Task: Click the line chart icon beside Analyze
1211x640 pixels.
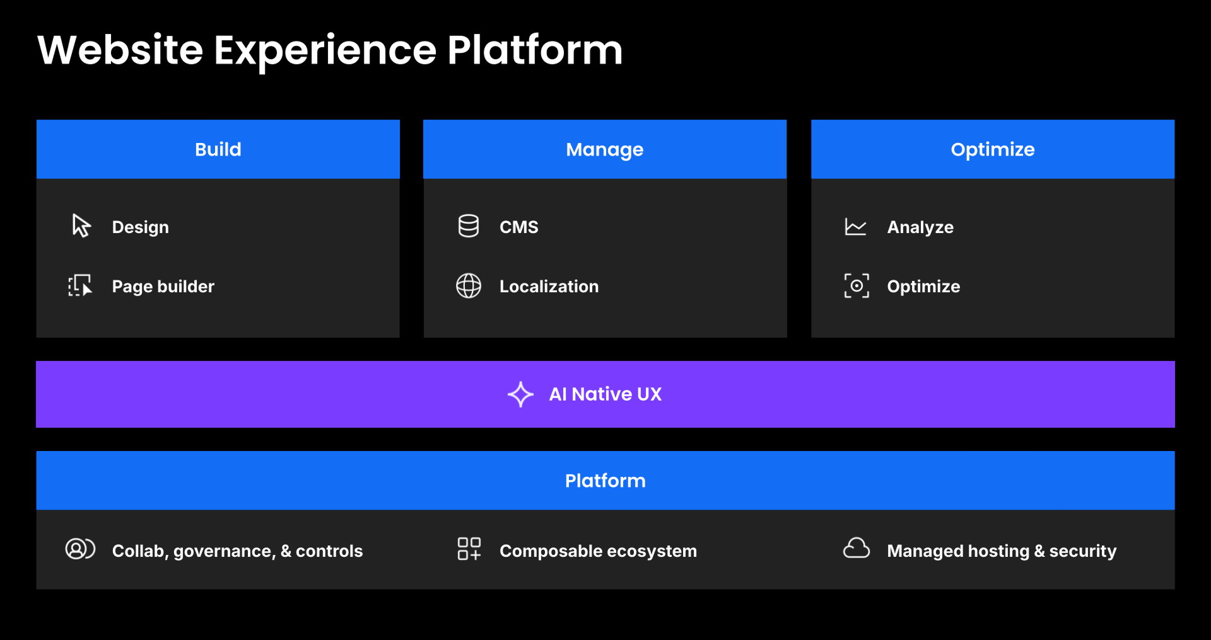Action: tap(856, 226)
